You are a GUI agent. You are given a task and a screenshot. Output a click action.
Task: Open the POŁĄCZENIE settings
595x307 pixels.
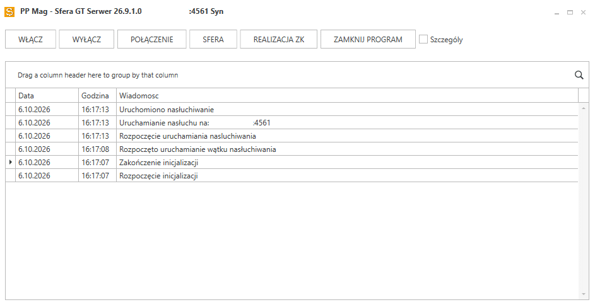(x=152, y=40)
